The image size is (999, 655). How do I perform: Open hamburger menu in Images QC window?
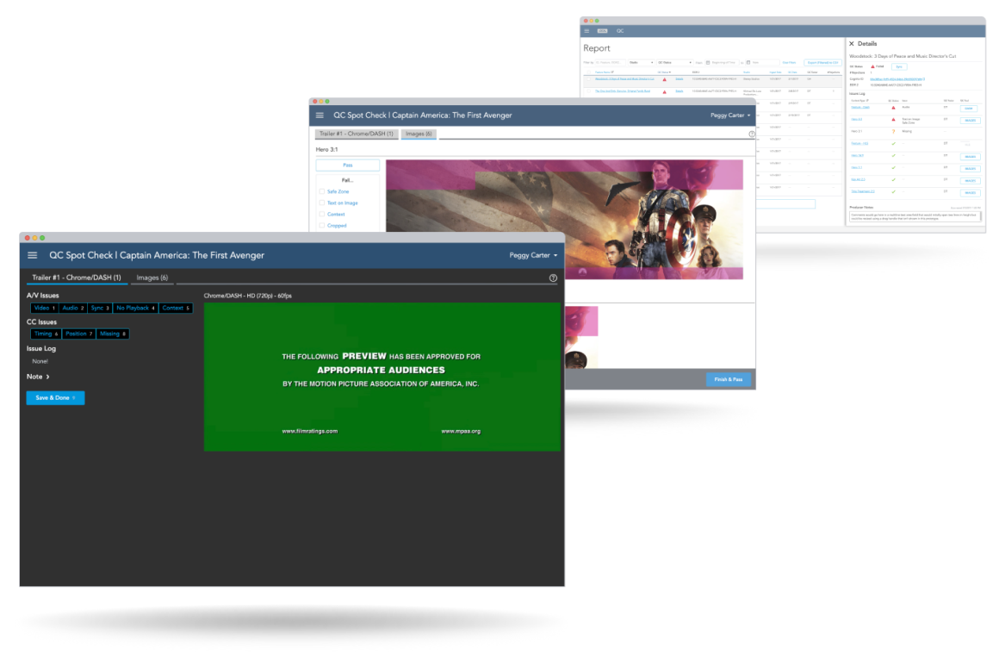coord(320,115)
